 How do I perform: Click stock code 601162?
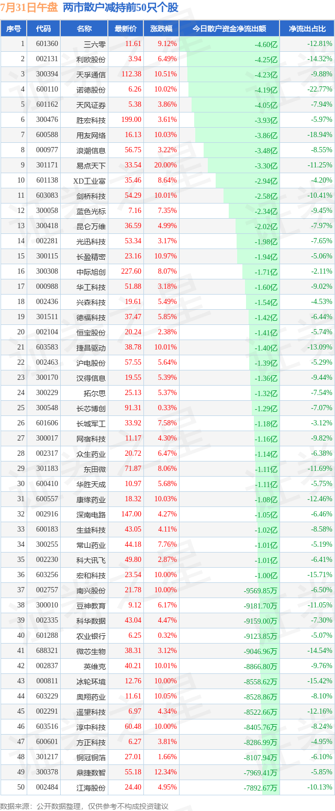point(47,105)
